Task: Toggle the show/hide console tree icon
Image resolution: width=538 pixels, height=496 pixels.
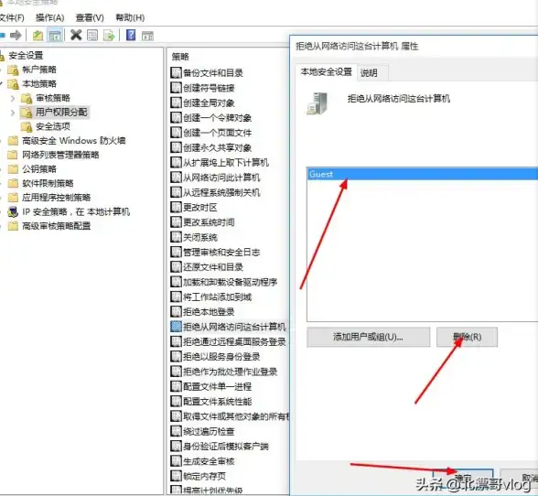Action: (55, 35)
